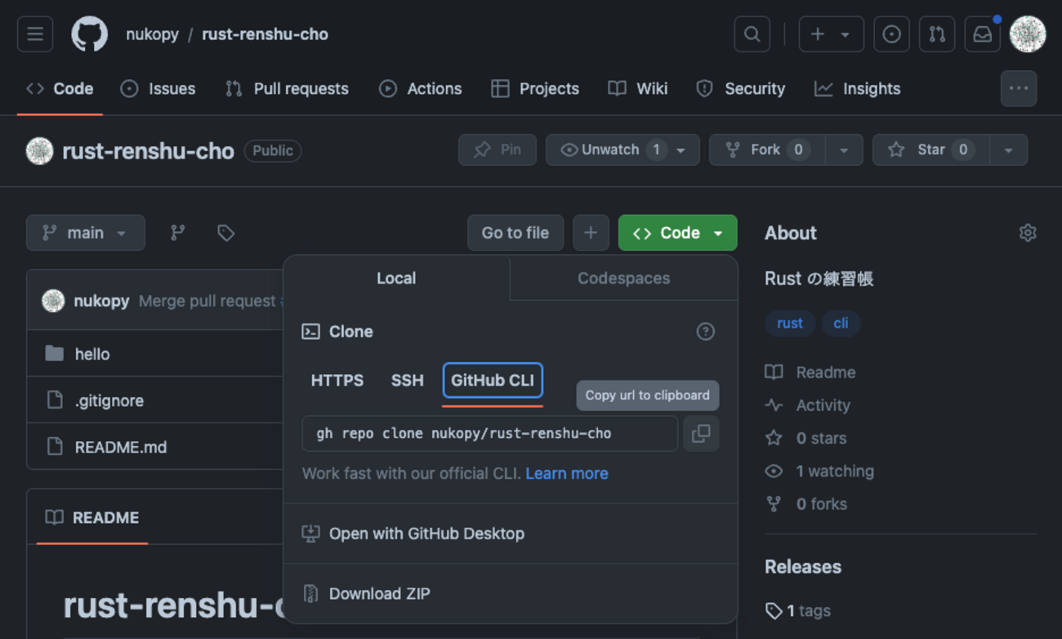Click nukopy commit author name
This screenshot has width=1062, height=639.
coord(101,301)
